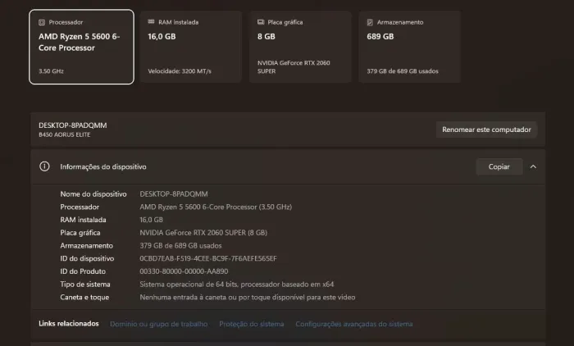
Task: Click the Links relacionados label
Action: click(x=69, y=324)
